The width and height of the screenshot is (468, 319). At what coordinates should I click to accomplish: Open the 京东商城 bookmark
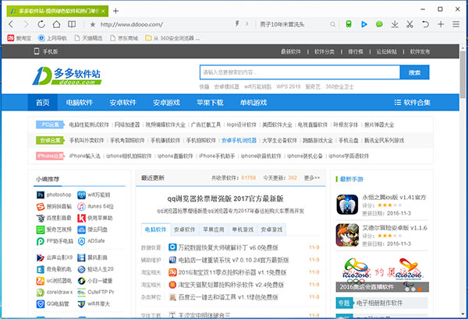click(124, 38)
